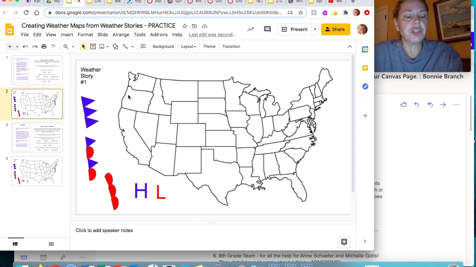Open the Tools menu

(139, 34)
